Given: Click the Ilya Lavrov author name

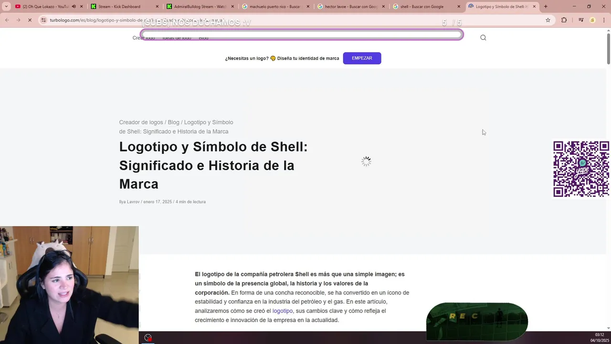Looking at the screenshot, I should pyautogui.click(x=129, y=202).
